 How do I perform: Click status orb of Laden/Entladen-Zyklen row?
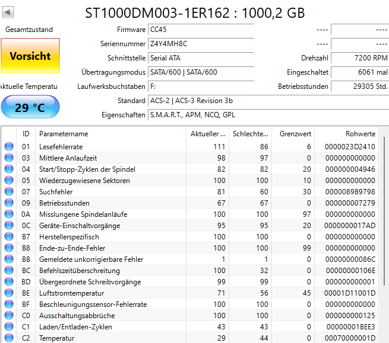click(9, 326)
